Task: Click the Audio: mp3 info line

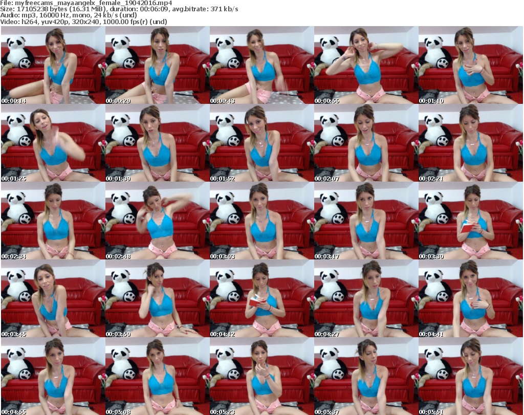Action: click(x=69, y=15)
